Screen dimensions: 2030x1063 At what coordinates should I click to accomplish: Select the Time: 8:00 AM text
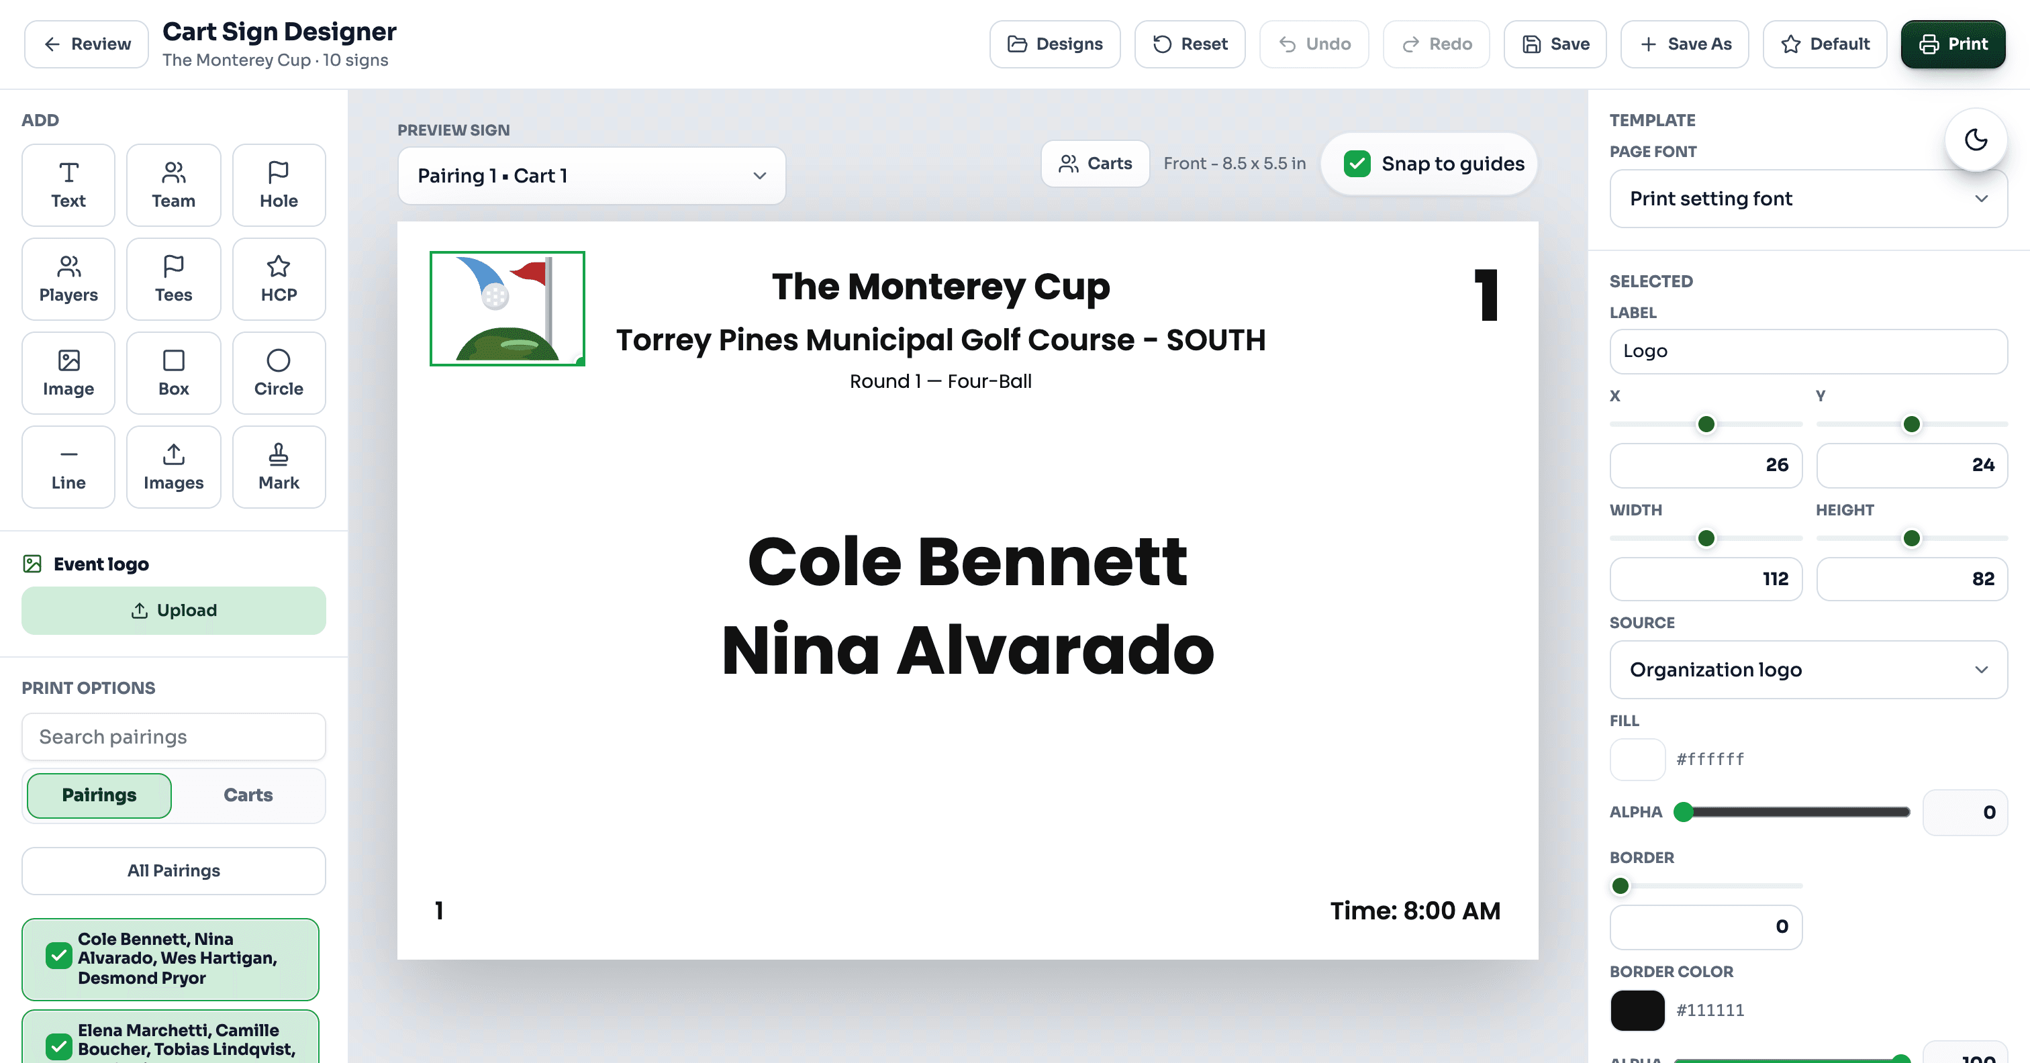click(1414, 911)
